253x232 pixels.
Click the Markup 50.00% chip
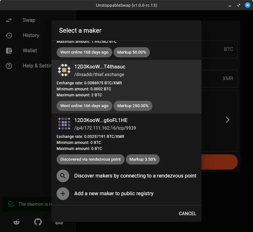click(132, 52)
